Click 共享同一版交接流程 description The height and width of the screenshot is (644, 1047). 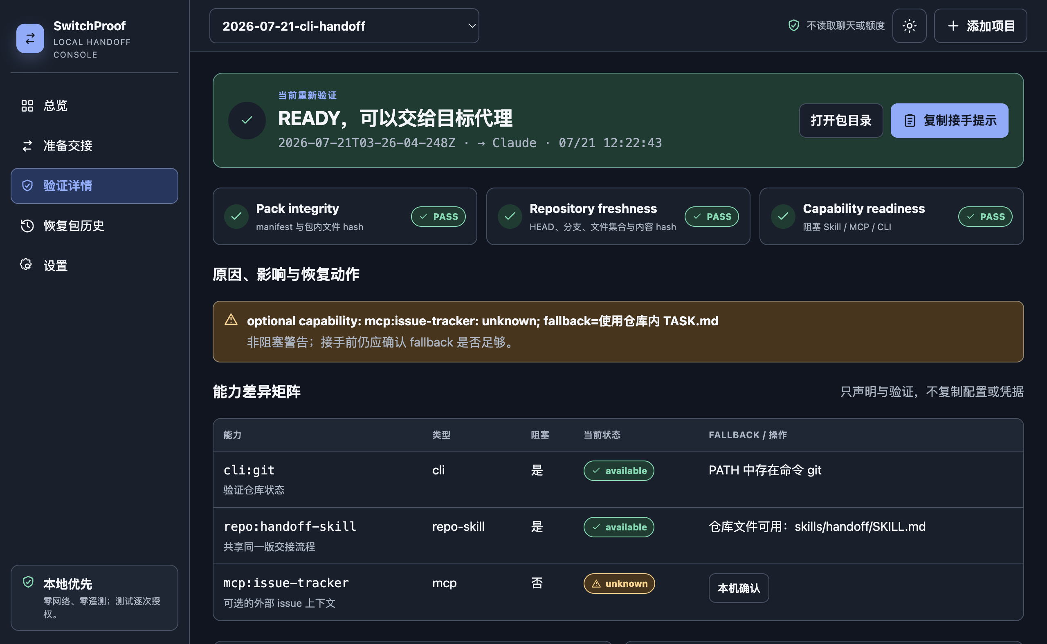tap(269, 547)
